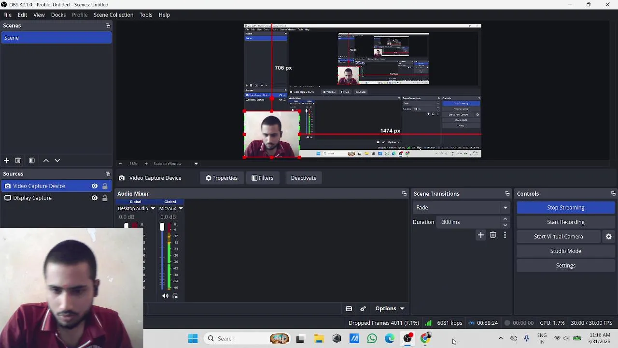Viewport: 618px width, 348px height.
Task: Open Desktop Audio channel dropdown arrow
Action: tap(153, 209)
